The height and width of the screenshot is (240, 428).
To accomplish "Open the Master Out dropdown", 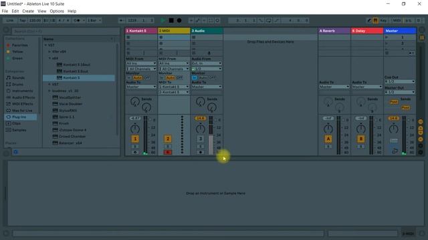I will [x=400, y=92].
